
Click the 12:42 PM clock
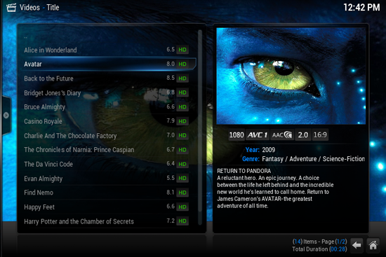[x=361, y=8]
